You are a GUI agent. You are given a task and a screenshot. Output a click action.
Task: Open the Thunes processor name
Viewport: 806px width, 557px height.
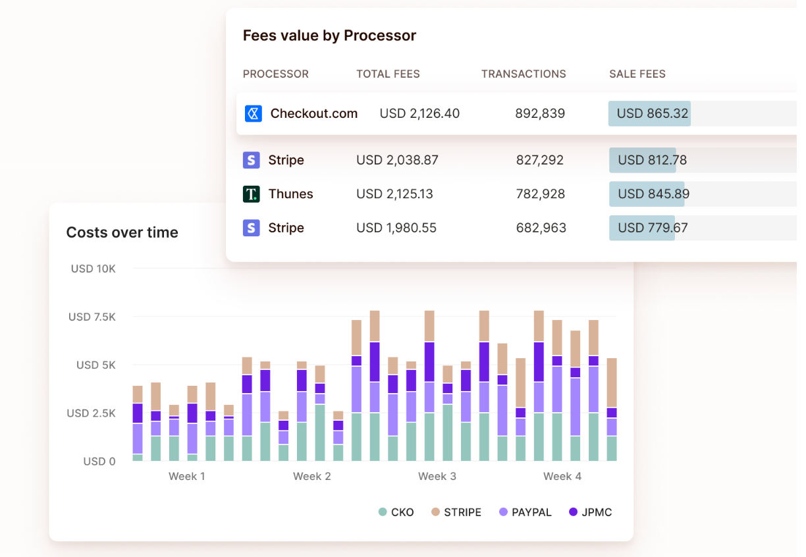pyautogui.click(x=290, y=194)
